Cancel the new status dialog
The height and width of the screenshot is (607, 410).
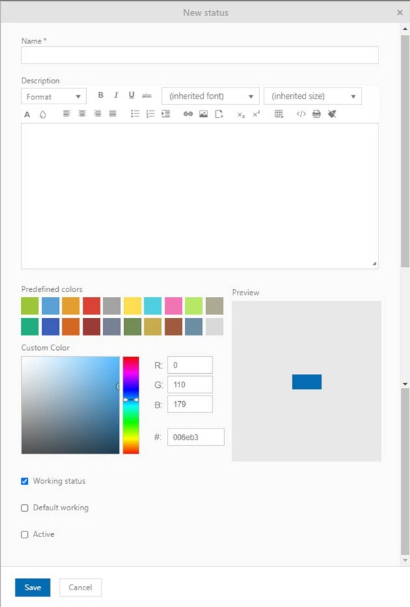(x=80, y=587)
